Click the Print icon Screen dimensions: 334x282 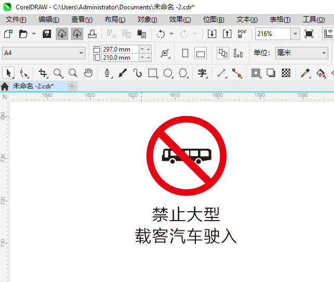click(92, 34)
